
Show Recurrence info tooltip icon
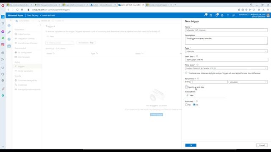pos(198,79)
